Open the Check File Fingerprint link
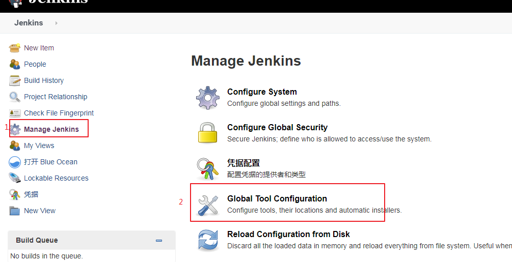This screenshot has width=512, height=262. 59,113
